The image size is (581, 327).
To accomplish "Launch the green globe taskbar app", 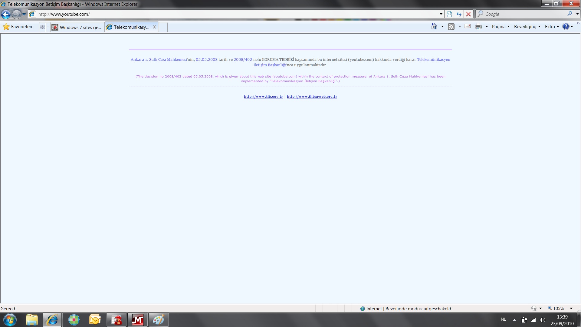I will coord(74,320).
